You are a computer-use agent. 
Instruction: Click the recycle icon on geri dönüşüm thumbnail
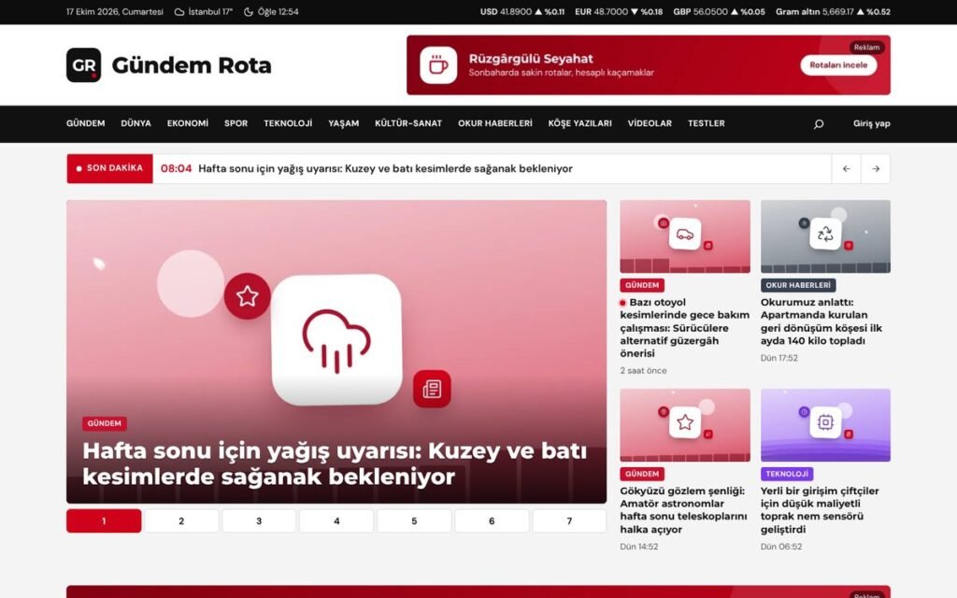coord(825,235)
